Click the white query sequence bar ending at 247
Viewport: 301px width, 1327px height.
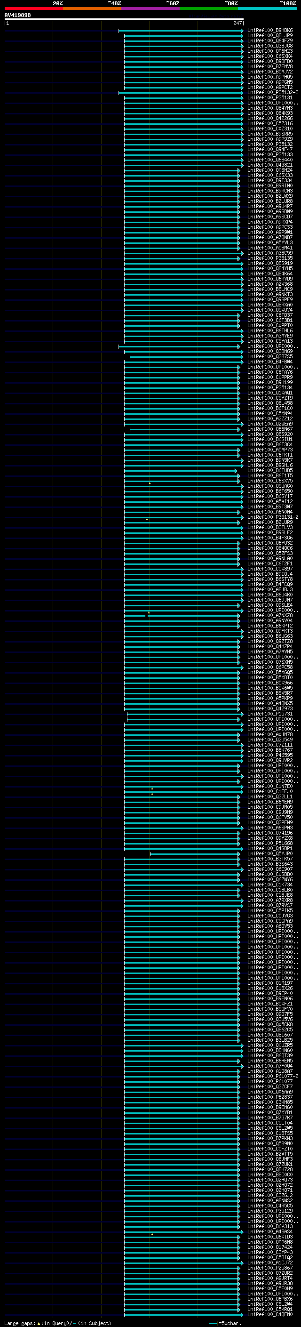pyautogui.click(x=124, y=20)
